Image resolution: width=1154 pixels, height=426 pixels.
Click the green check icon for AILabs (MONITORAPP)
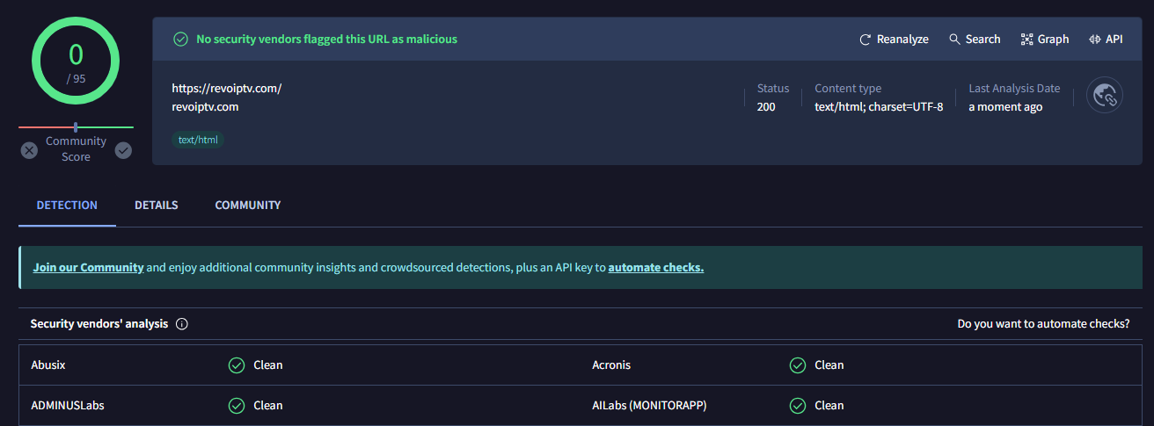798,406
